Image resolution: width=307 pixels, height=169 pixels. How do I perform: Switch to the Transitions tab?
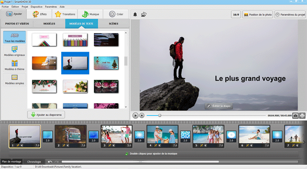(x=65, y=14)
